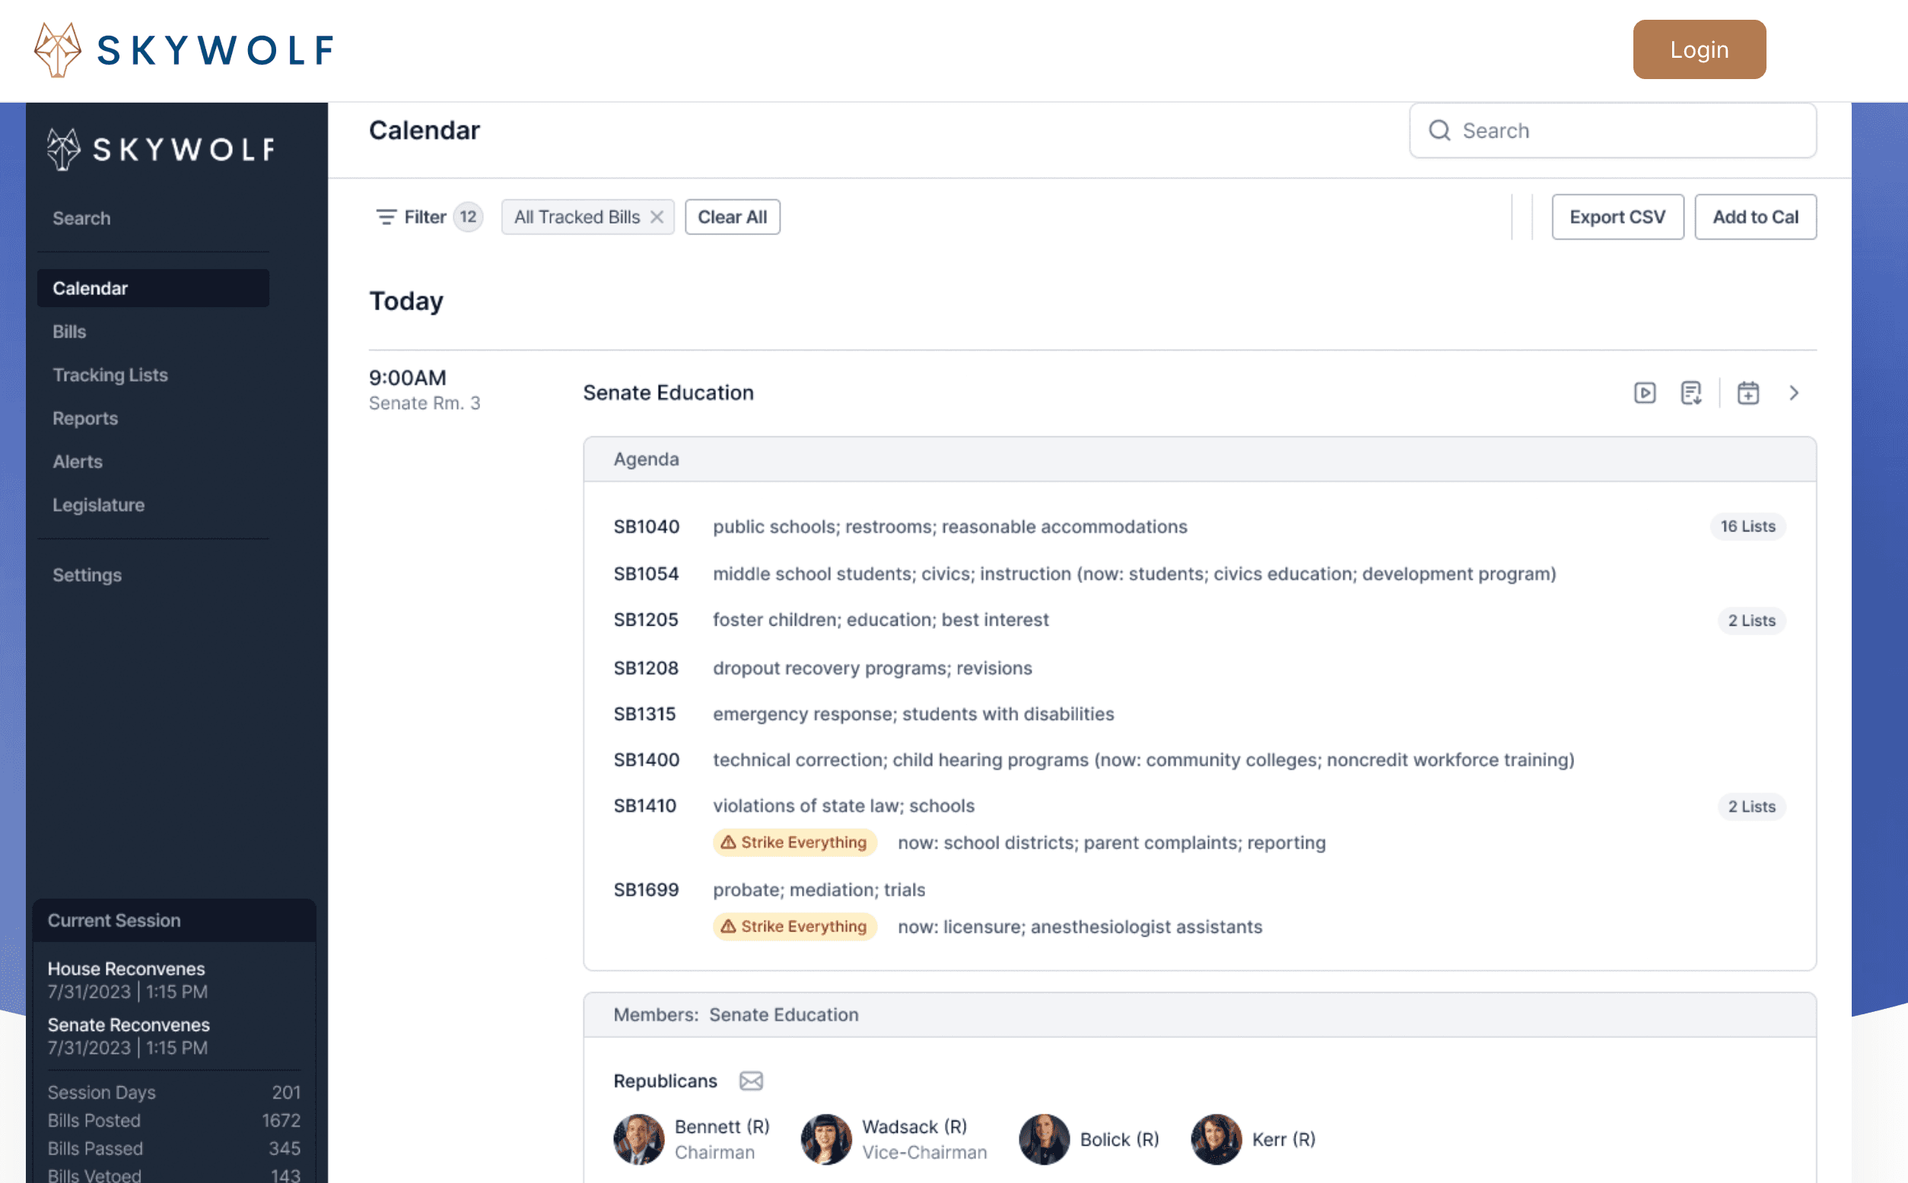The image size is (1908, 1183).
Task: Click the Skywolf fox logo at top
Action: pyautogui.click(x=58, y=49)
